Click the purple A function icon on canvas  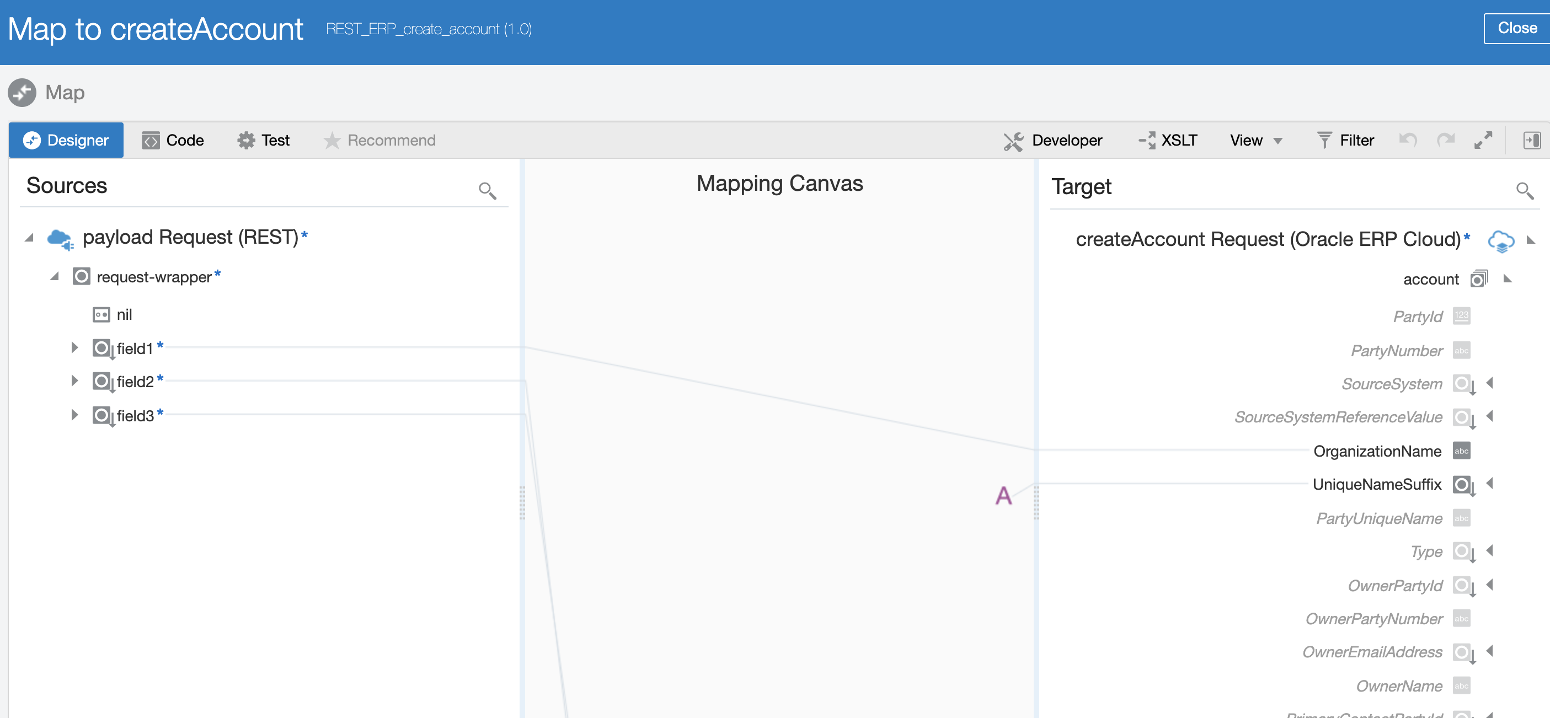tap(1003, 496)
